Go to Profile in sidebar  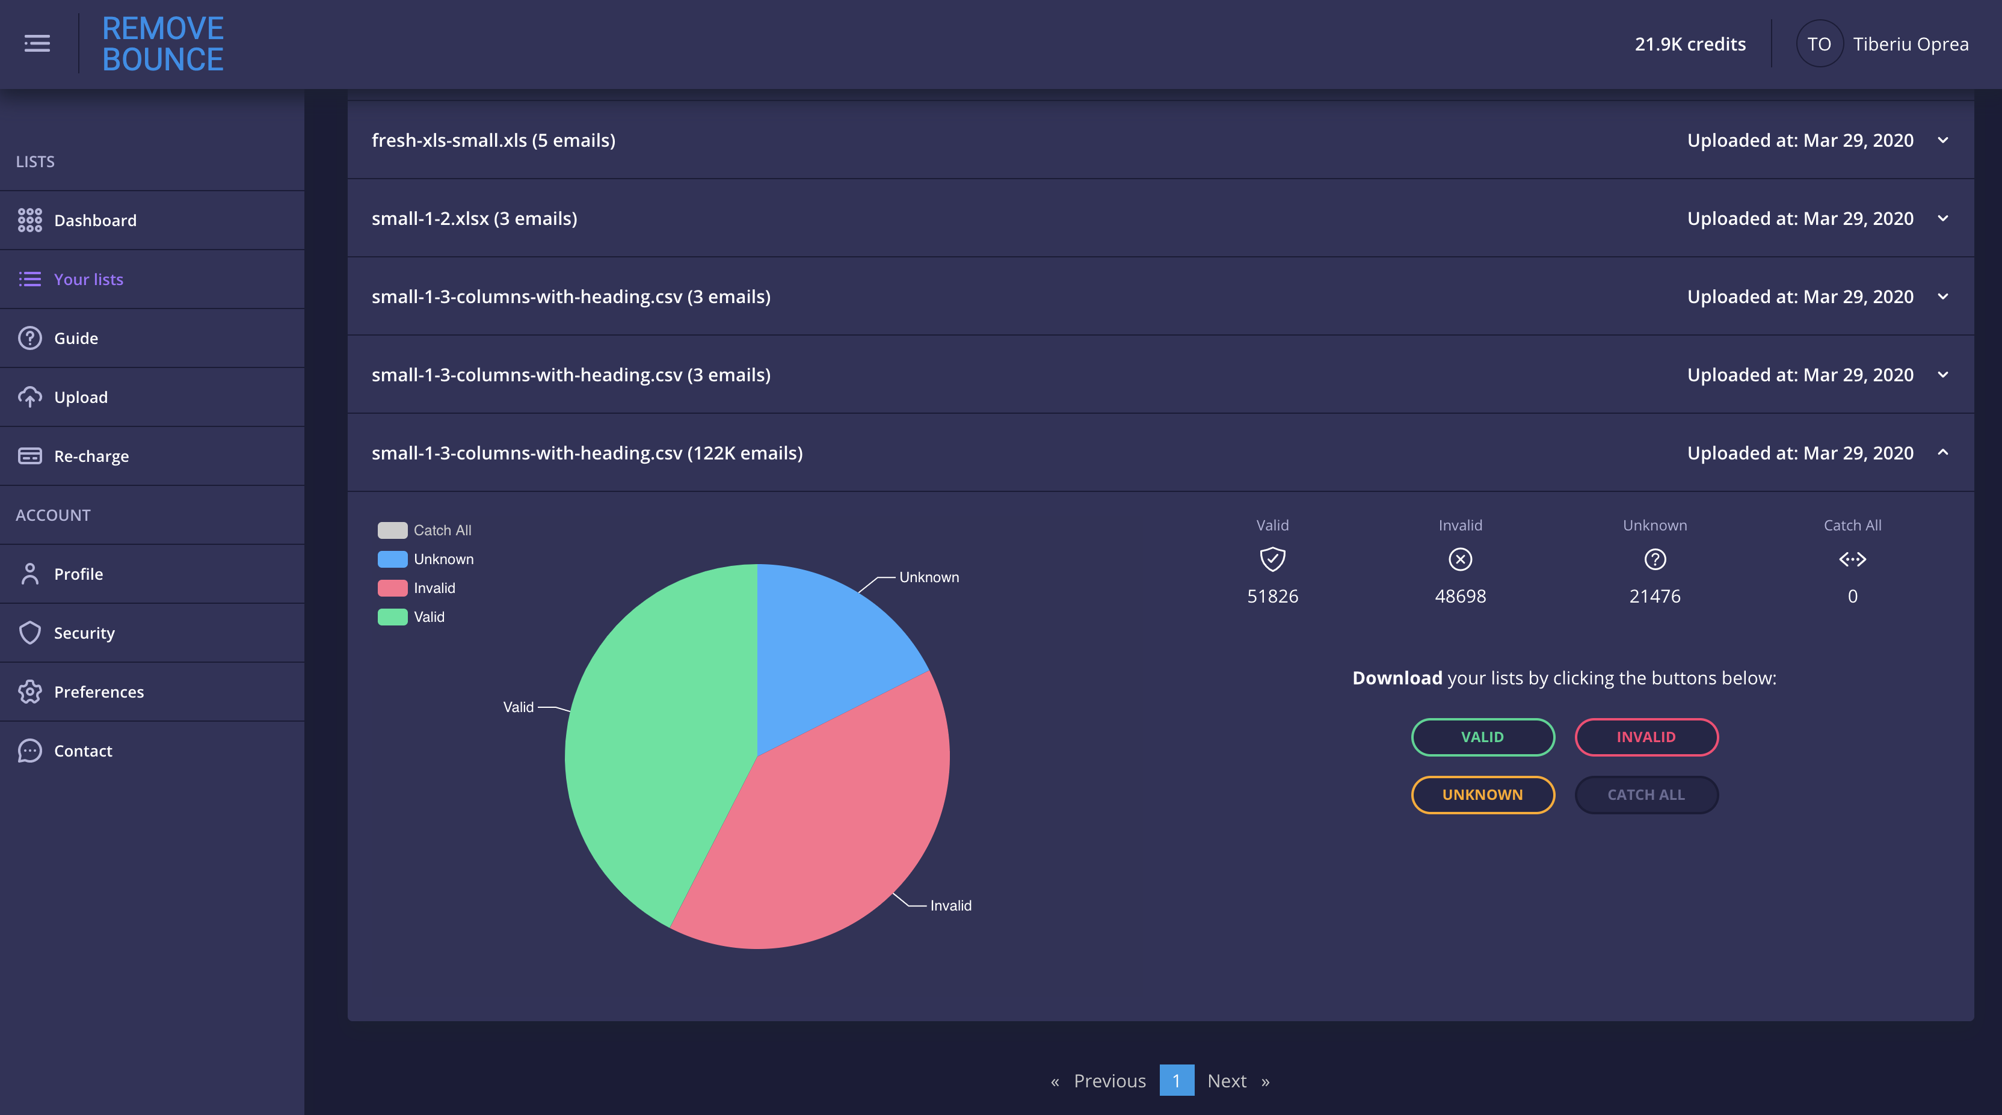(x=78, y=573)
